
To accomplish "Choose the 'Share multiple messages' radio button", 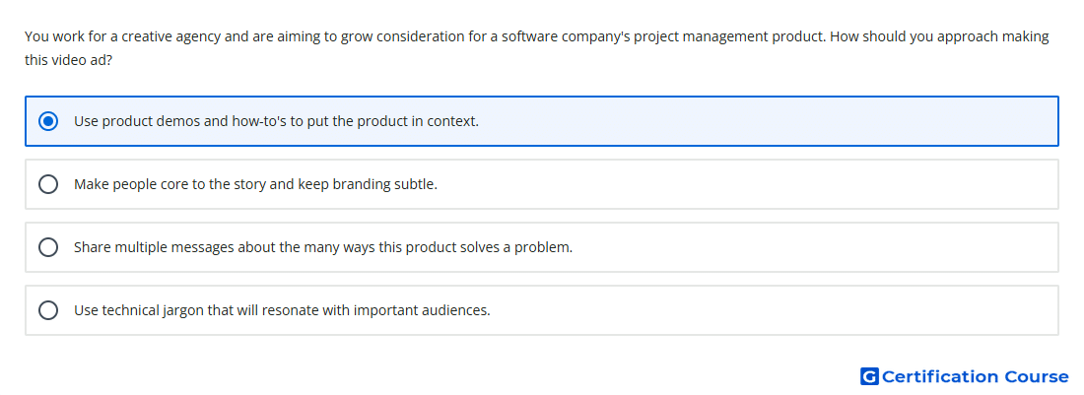I will (x=48, y=247).
